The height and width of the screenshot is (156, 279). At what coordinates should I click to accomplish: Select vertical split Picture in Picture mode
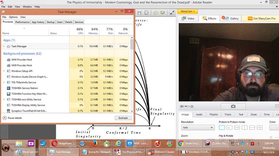click(x=245, y=127)
